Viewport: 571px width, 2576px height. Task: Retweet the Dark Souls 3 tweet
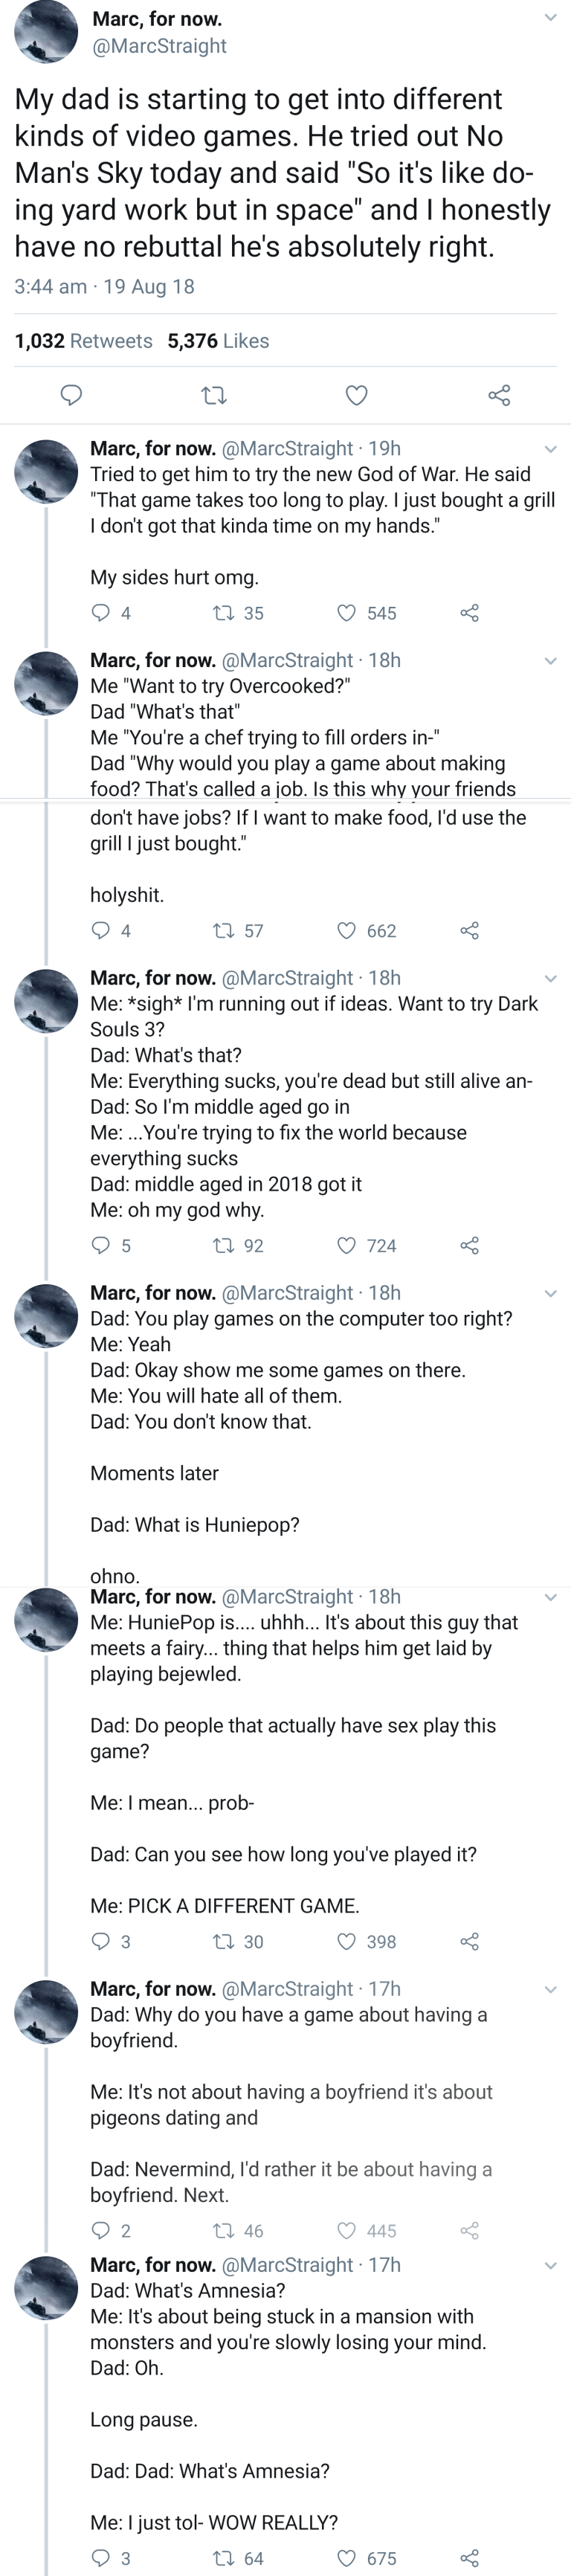click(224, 1246)
